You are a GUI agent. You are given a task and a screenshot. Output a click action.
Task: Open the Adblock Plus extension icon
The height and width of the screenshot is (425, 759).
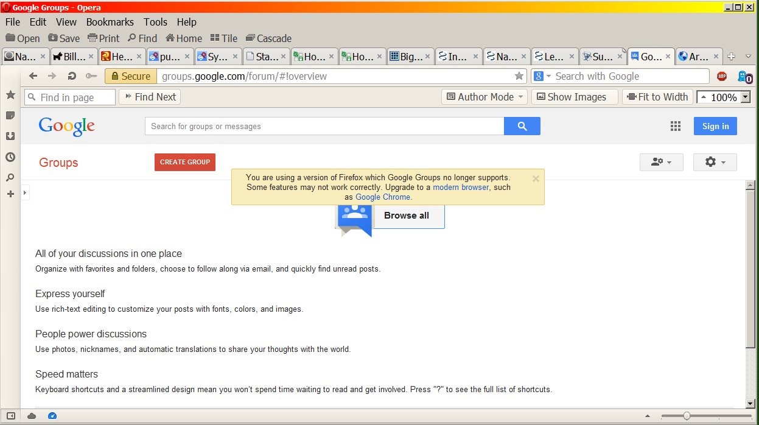click(722, 76)
